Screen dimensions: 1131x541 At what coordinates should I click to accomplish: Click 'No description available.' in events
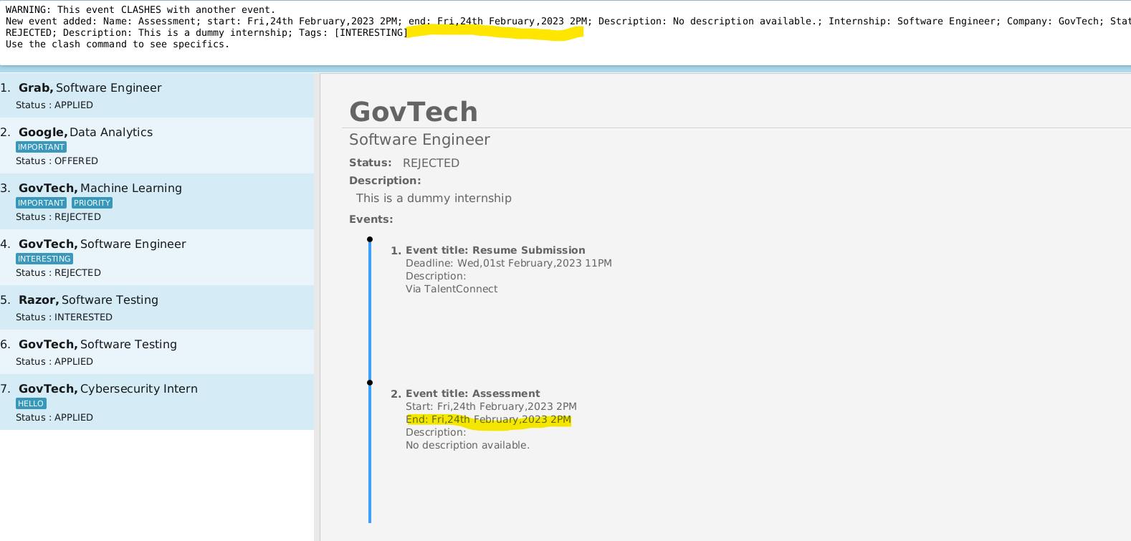point(467,445)
